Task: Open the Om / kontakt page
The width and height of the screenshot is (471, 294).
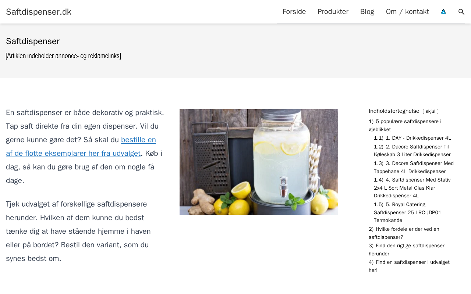Action: (x=407, y=12)
